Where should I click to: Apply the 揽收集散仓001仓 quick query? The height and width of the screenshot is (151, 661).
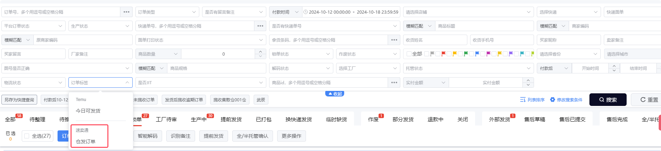pyautogui.click(x=230, y=100)
